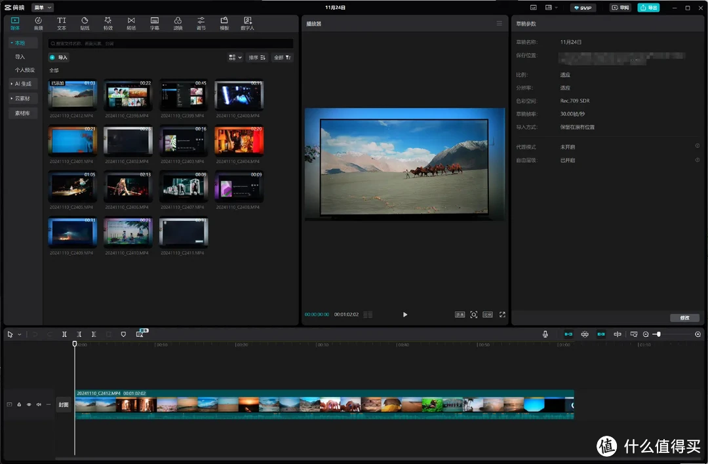The width and height of the screenshot is (708, 464).
Task: Click the marker shield icon in timeline toolbar
Action: coord(123,334)
